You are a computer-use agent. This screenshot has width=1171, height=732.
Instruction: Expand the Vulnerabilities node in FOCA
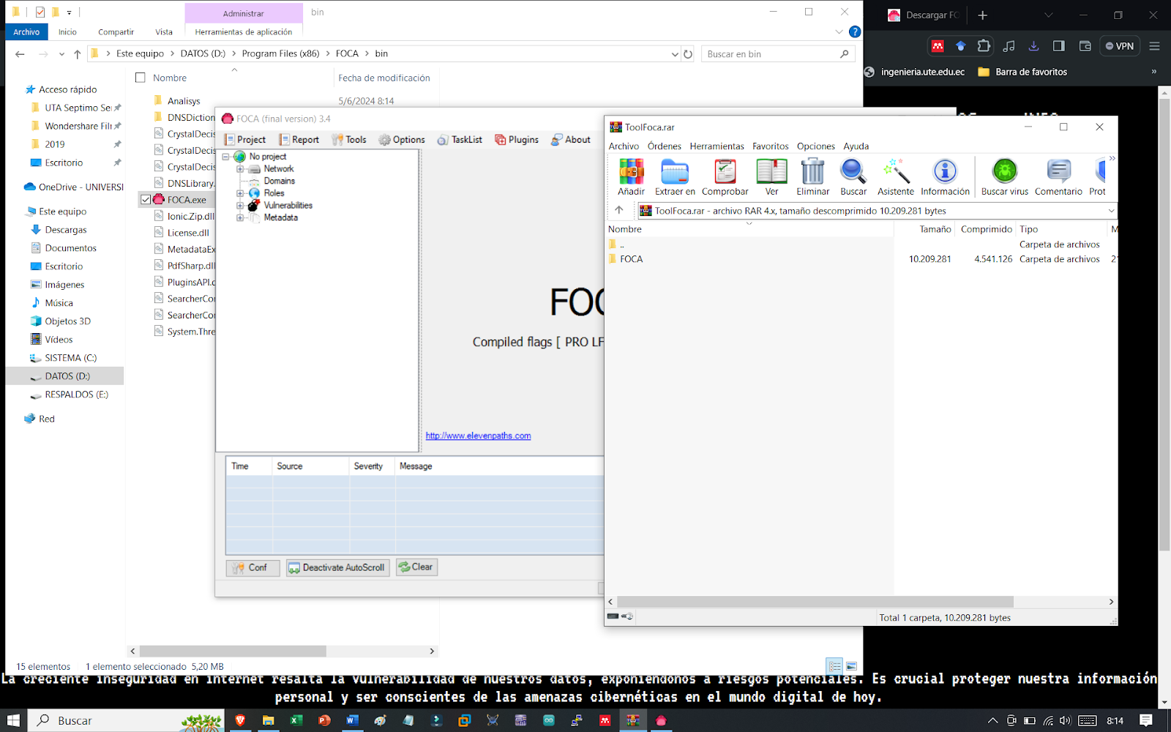[x=240, y=206]
